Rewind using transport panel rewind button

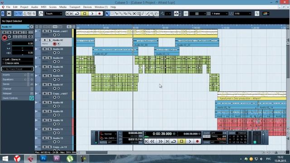152,141
